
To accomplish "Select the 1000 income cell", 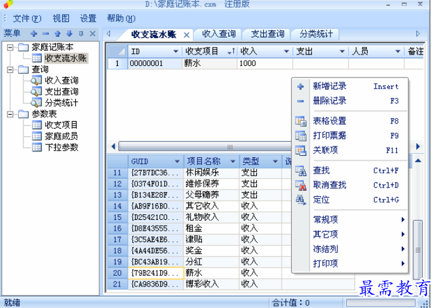I will 265,63.
